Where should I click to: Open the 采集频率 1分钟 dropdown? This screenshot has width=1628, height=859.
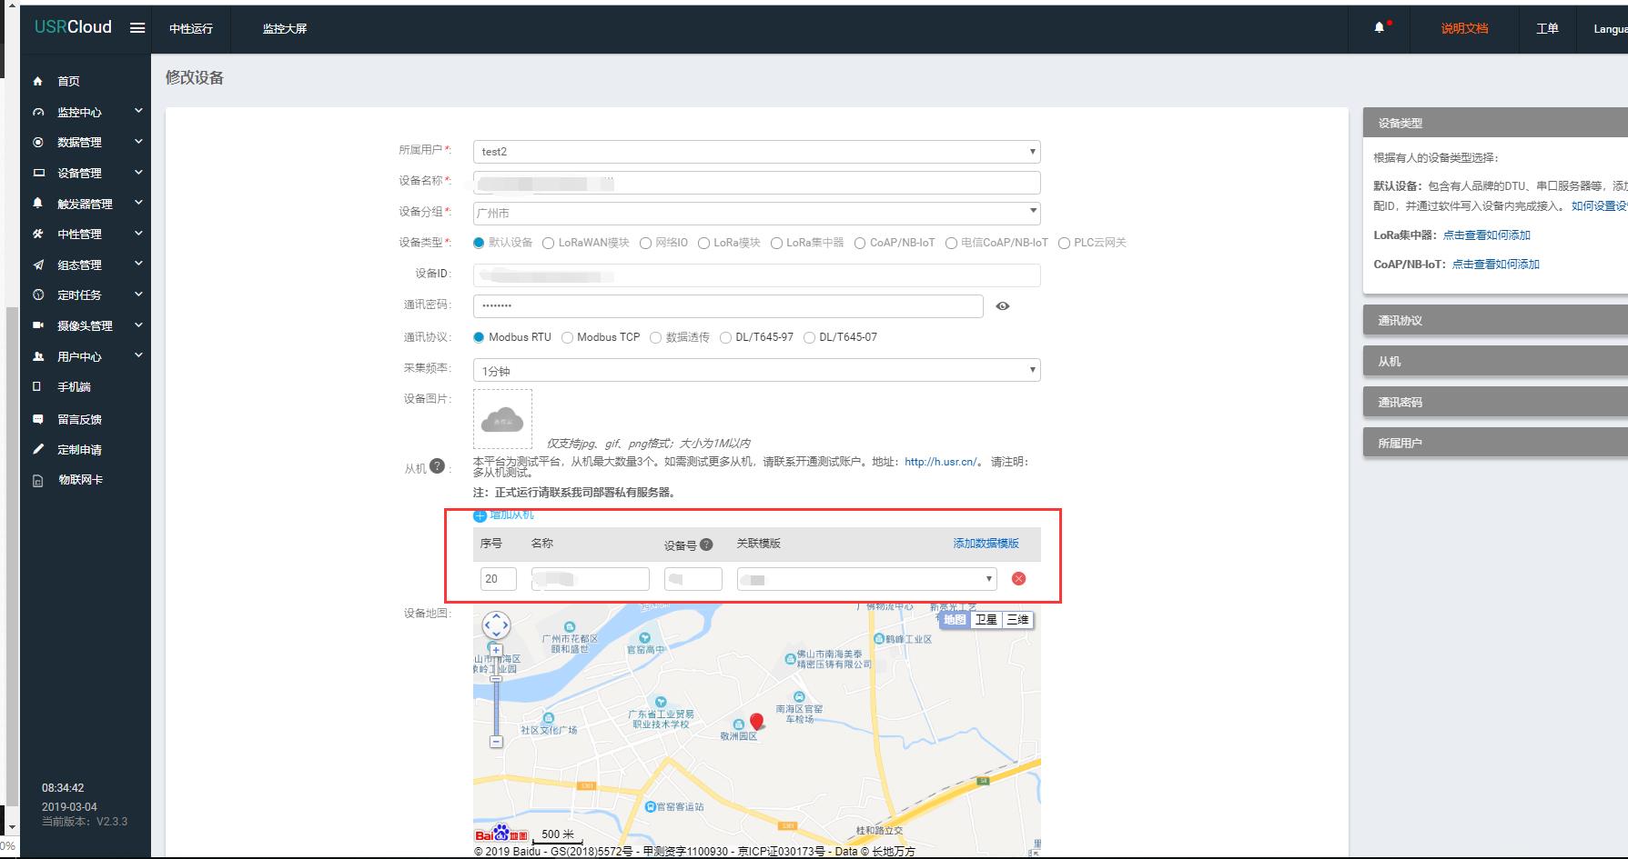click(756, 370)
